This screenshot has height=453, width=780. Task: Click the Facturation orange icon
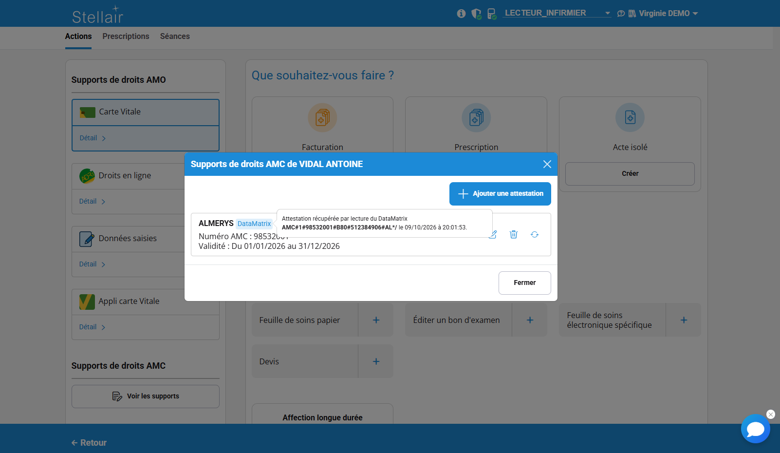click(322, 117)
